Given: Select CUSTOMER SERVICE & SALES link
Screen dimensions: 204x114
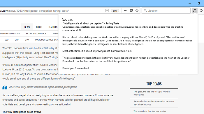Looking at the screenshot, I should [x=47, y=40].
